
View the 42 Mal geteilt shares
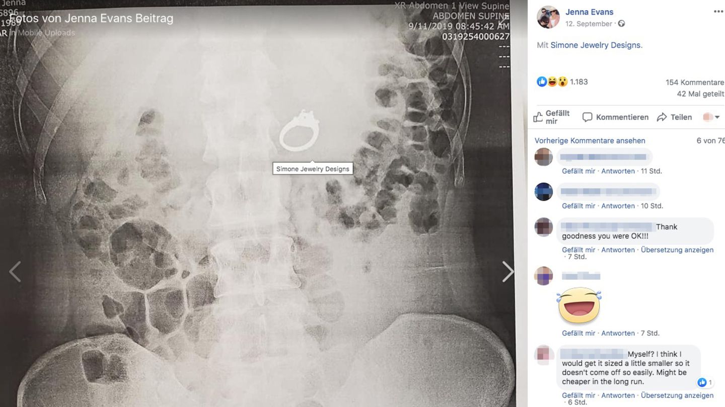click(x=700, y=94)
